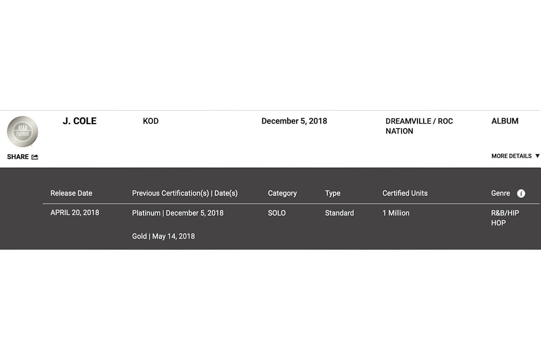Click the Previous Certification(s) column header
This screenshot has width=541, height=361.
[x=185, y=193]
